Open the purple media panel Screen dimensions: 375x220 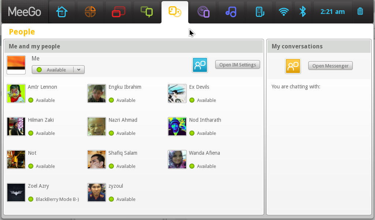tap(203, 11)
